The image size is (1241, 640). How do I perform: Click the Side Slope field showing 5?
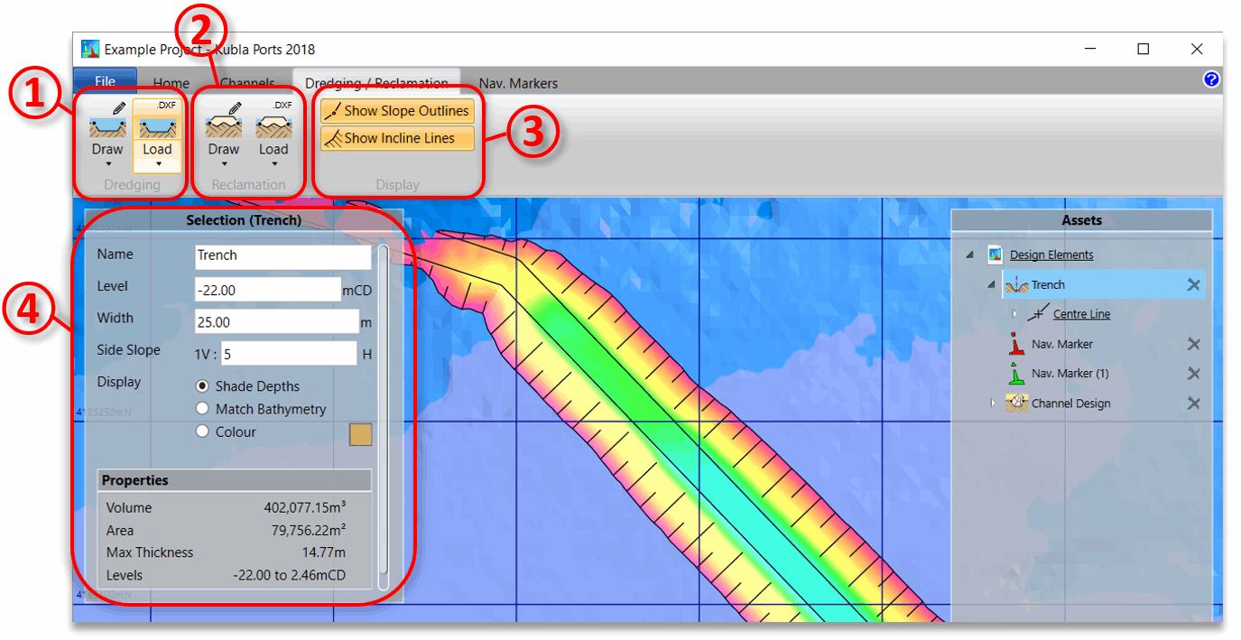coord(289,354)
